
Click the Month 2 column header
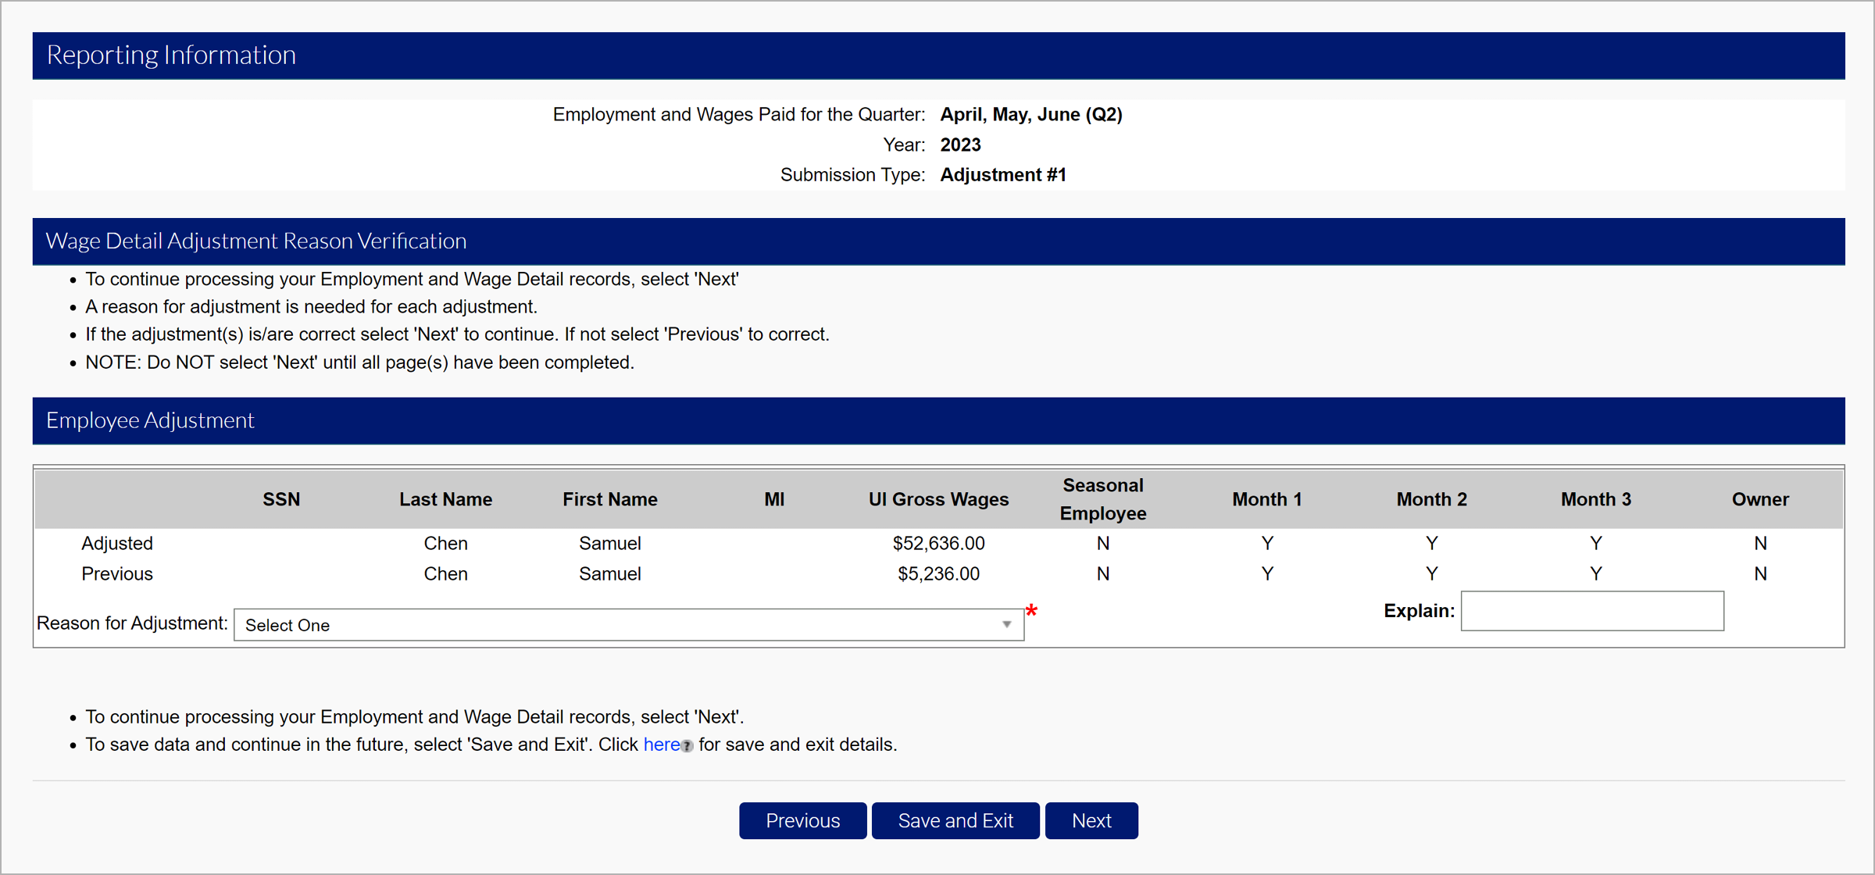click(x=1431, y=499)
